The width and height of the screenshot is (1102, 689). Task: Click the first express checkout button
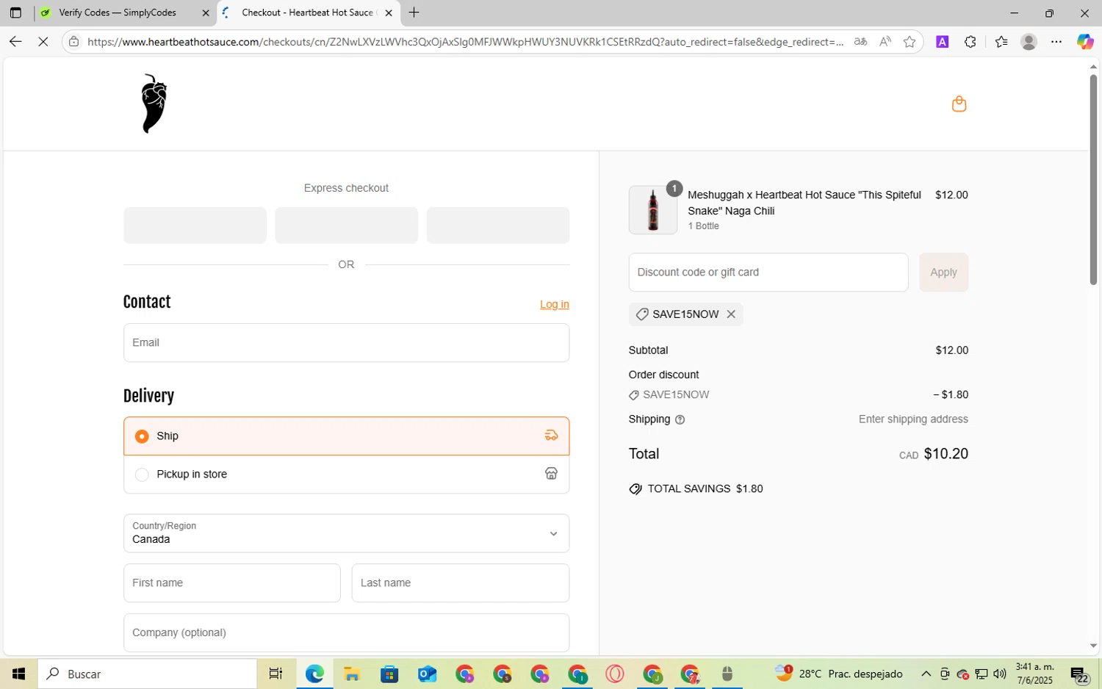tap(195, 225)
